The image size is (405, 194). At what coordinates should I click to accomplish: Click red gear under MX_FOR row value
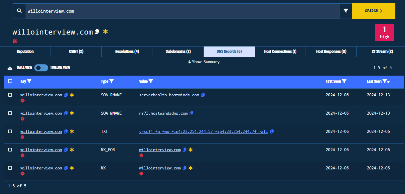click(x=141, y=155)
